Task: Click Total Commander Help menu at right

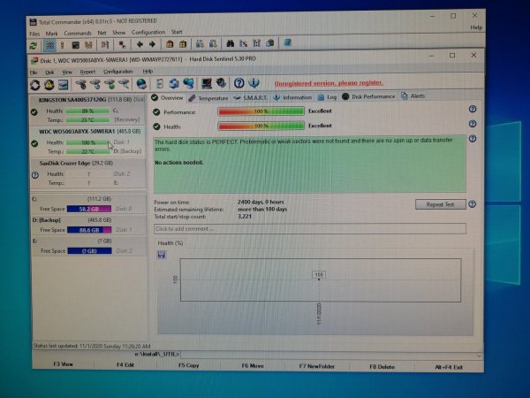Action: pos(476,27)
